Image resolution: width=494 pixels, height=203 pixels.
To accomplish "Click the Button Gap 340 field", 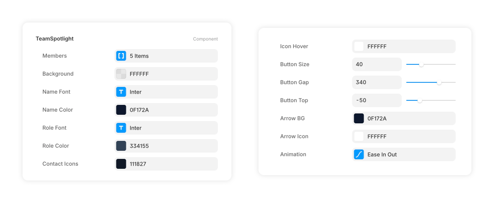I will (377, 82).
